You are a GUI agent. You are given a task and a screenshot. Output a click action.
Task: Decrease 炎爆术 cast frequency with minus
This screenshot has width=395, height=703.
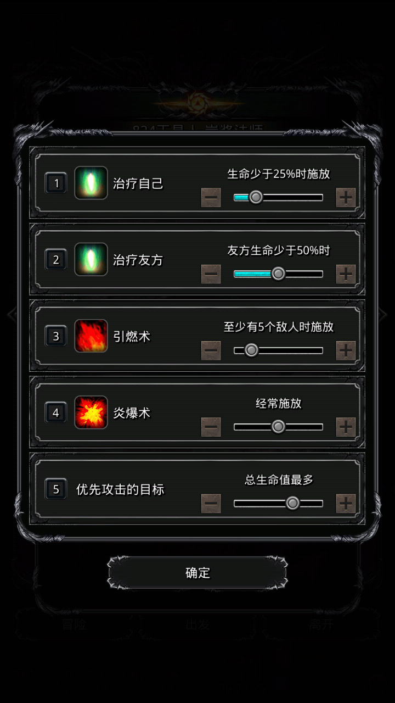tap(211, 426)
